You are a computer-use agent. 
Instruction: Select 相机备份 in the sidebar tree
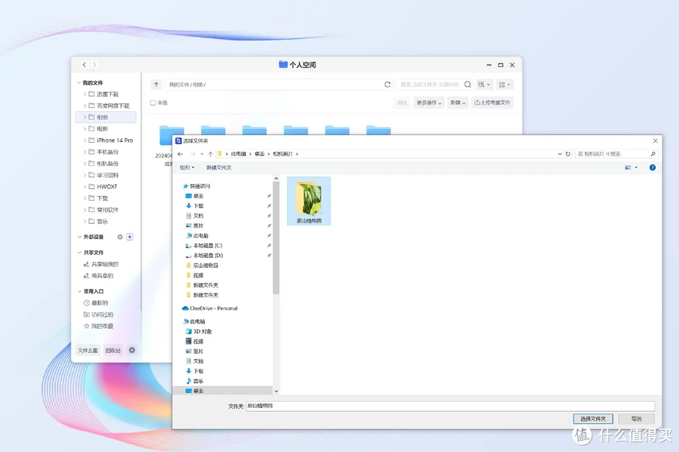(108, 163)
